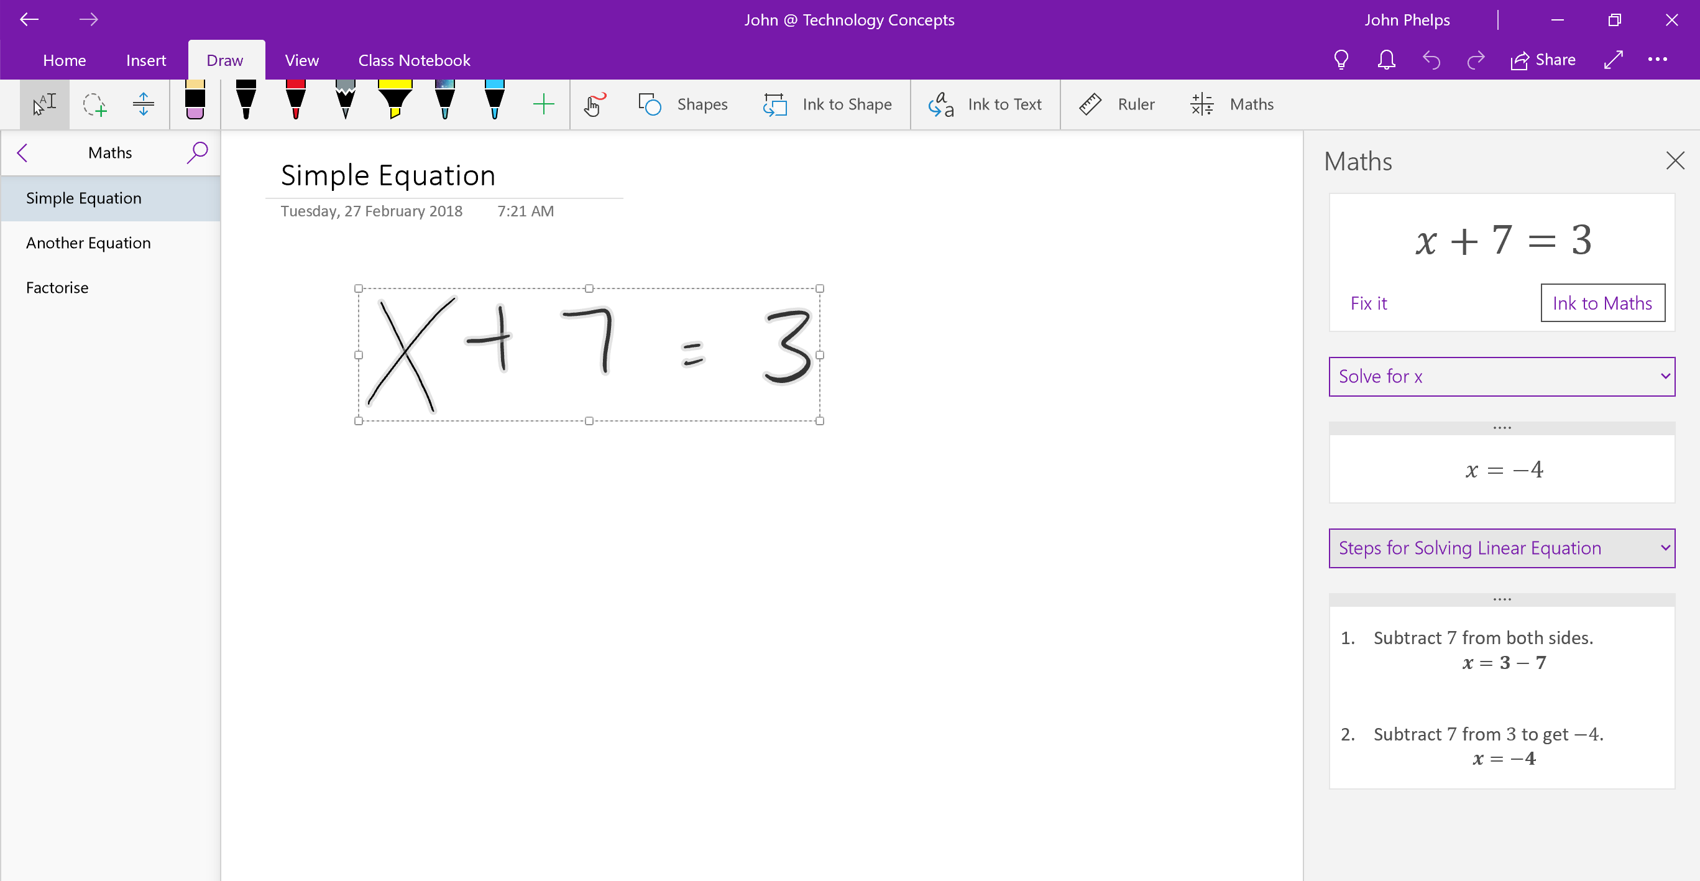This screenshot has width=1700, height=881.
Task: Toggle the Ruler tool
Action: pyautogui.click(x=1116, y=104)
